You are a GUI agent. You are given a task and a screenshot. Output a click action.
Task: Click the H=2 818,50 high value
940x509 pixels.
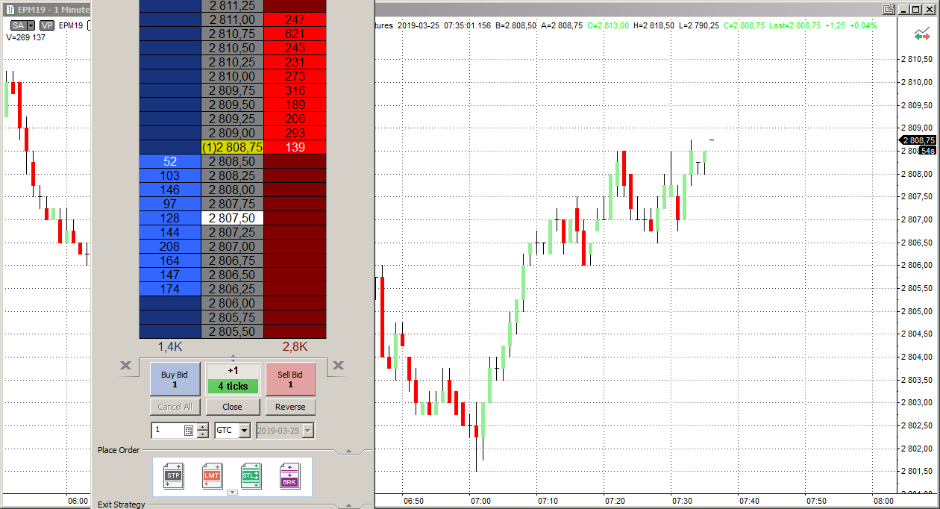654,25
